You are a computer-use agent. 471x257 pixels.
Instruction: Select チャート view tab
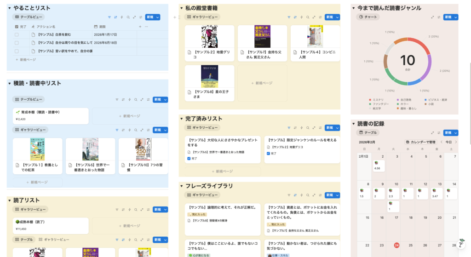click(x=369, y=17)
